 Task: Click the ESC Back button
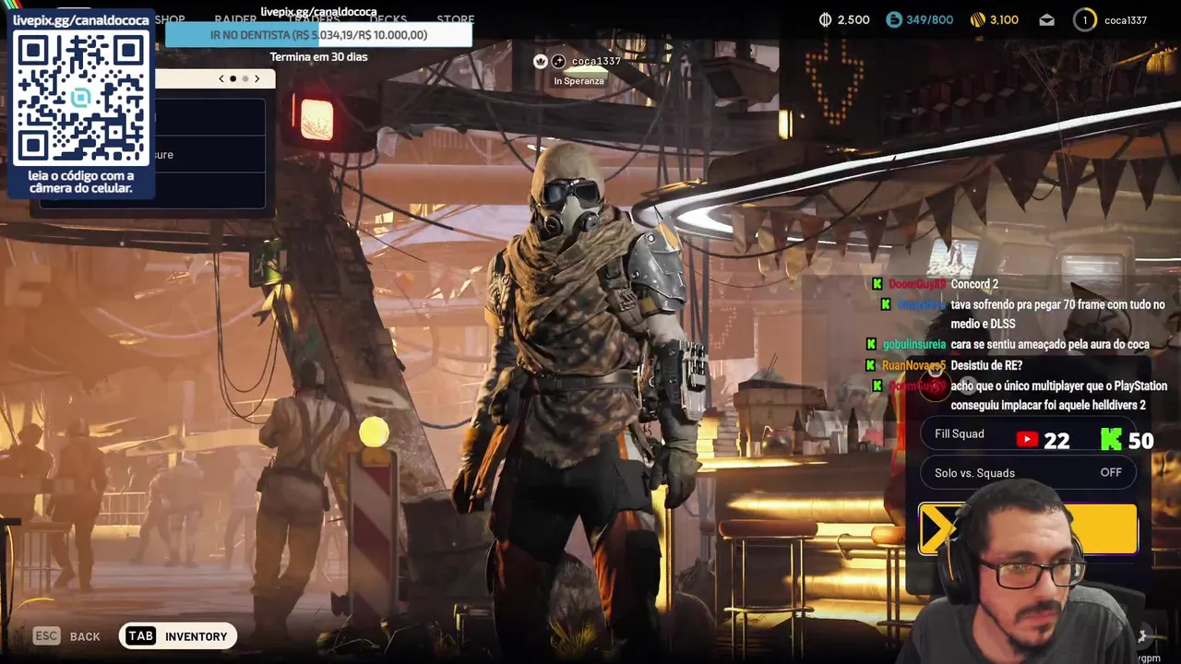click(x=66, y=636)
